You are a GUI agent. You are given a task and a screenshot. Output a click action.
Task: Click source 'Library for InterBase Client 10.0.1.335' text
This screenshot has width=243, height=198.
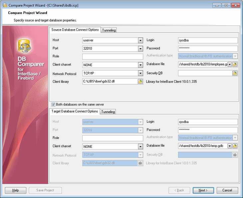[x=171, y=81]
